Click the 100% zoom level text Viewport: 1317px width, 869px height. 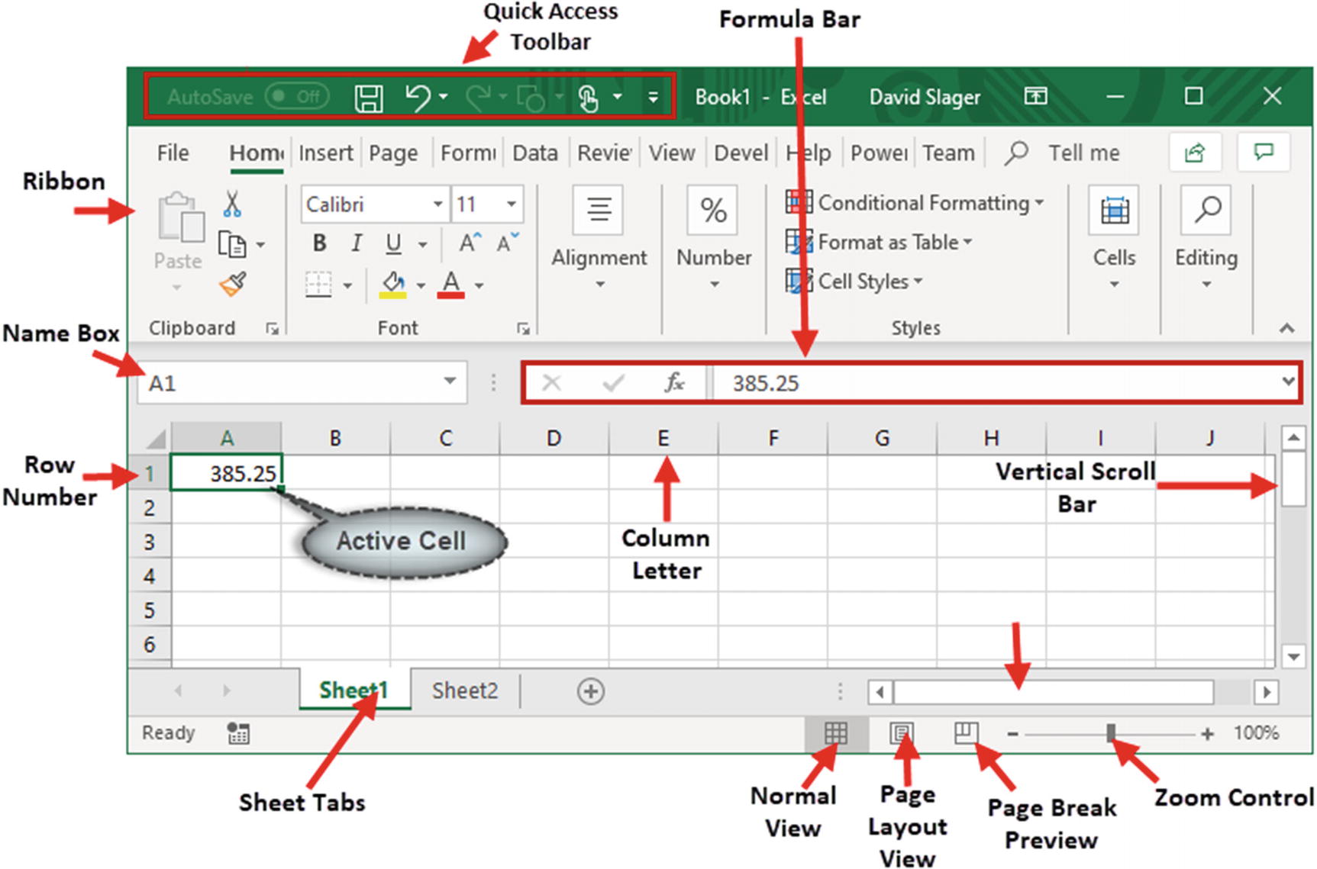1256,733
